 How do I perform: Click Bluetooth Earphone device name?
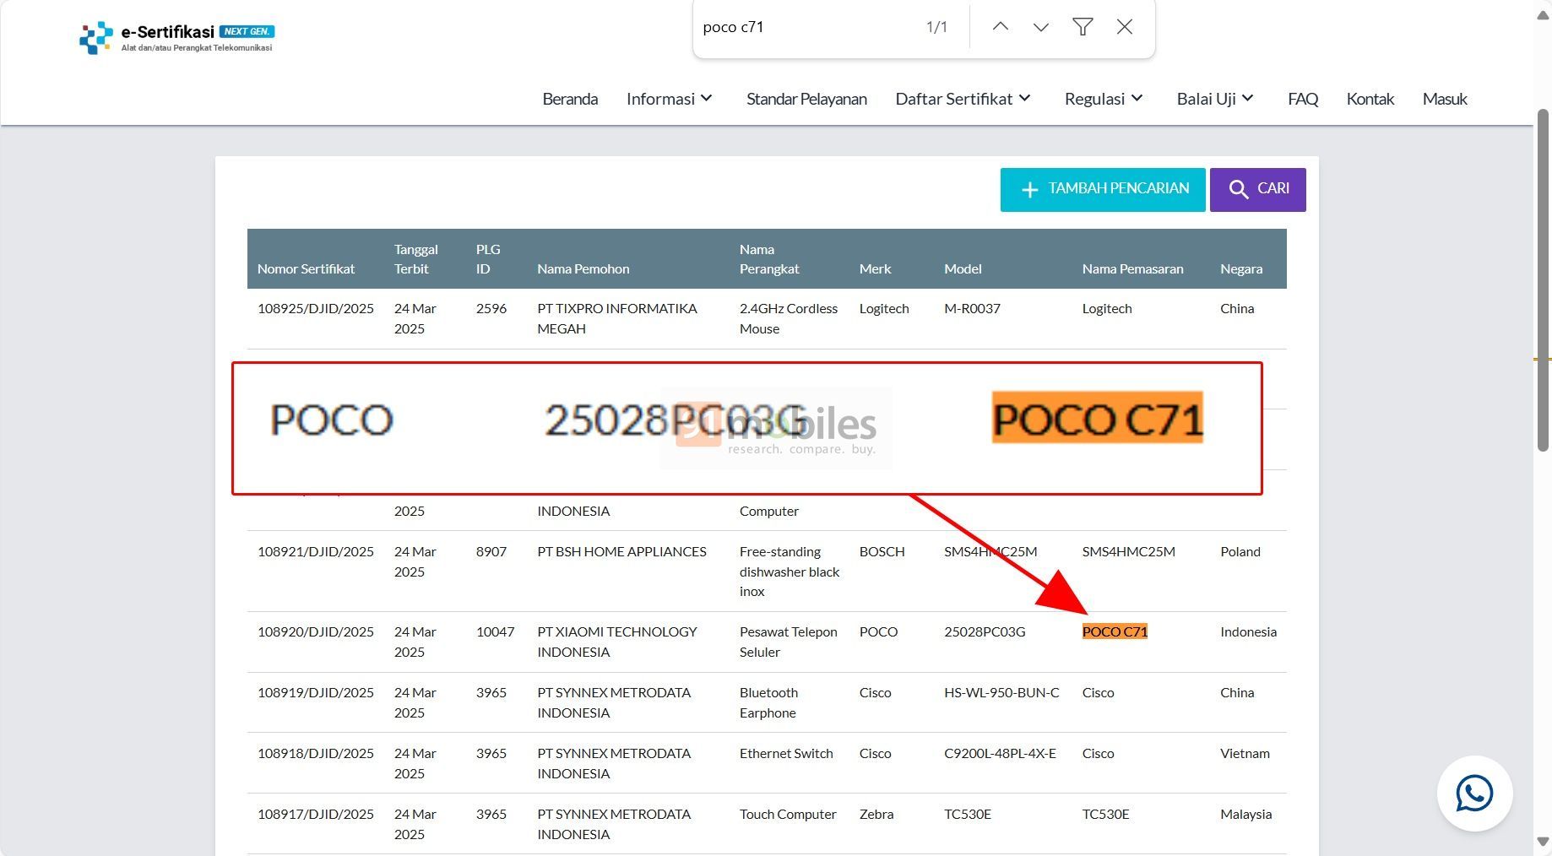click(768, 702)
